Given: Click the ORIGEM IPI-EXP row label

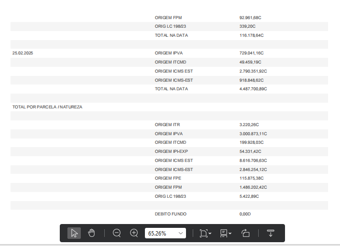Looking at the screenshot, I should click(171, 151).
